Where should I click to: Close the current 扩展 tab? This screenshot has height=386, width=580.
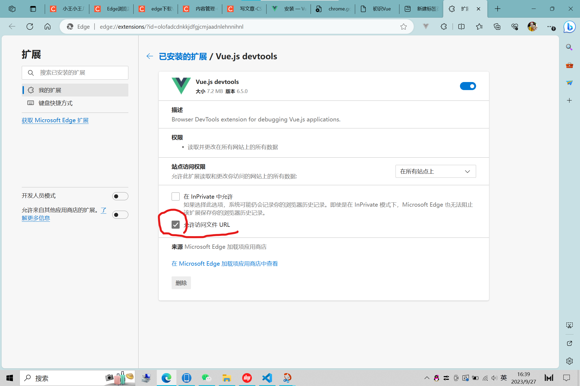click(x=479, y=9)
